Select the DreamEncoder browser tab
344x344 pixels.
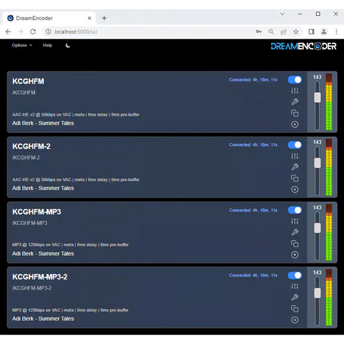[x=49, y=18]
